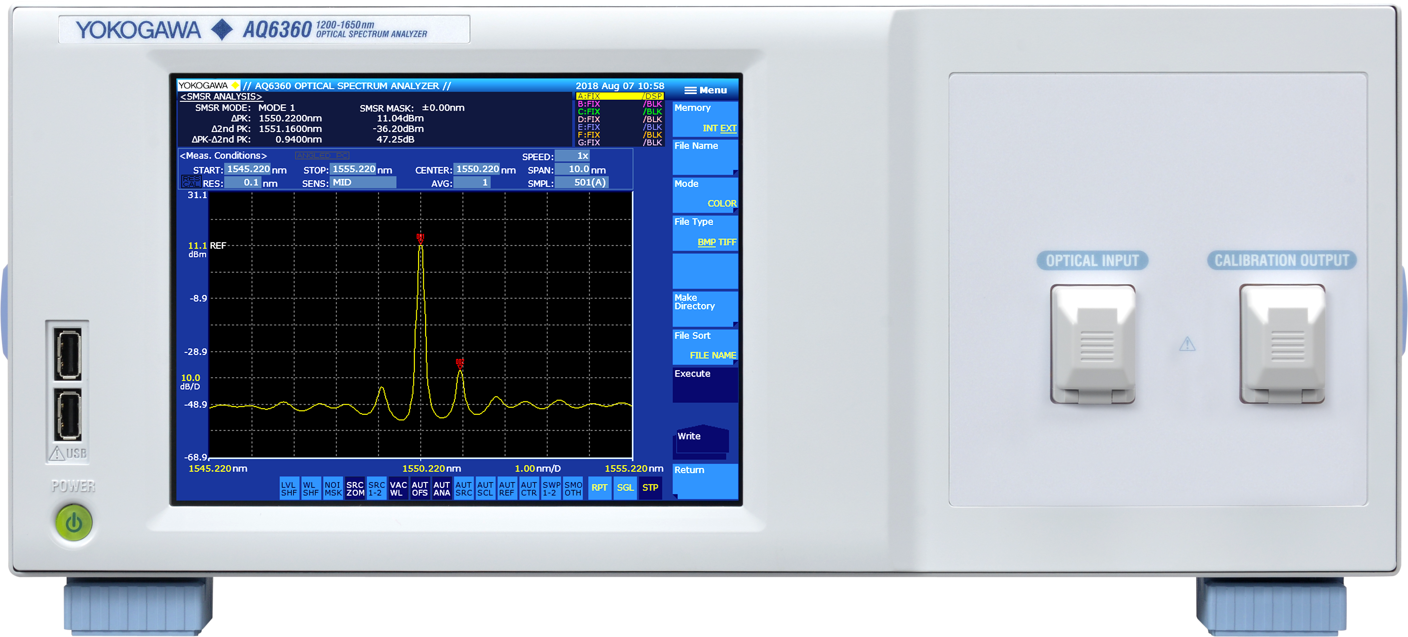Image resolution: width=1408 pixels, height=637 pixels.
Task: Click the RES CAL indicator icon
Action: tap(191, 182)
